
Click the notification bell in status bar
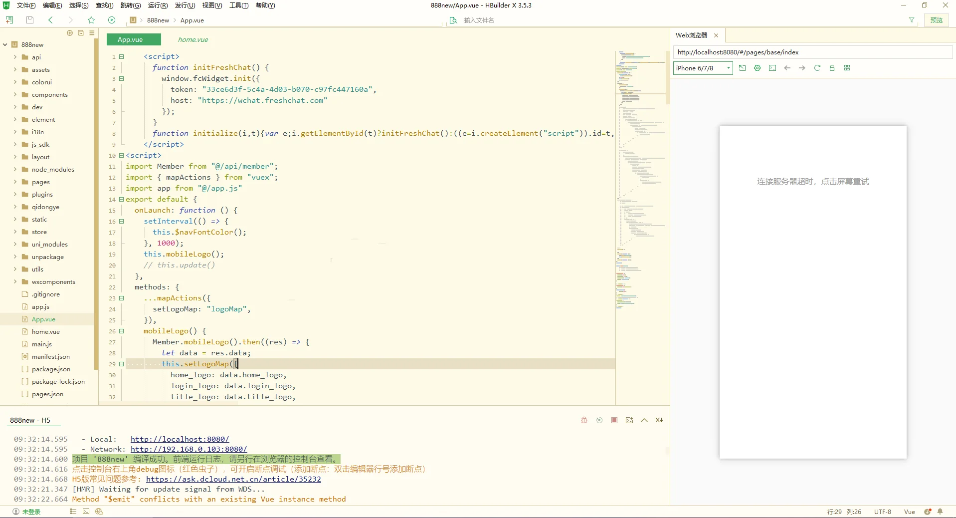pyautogui.click(x=940, y=512)
